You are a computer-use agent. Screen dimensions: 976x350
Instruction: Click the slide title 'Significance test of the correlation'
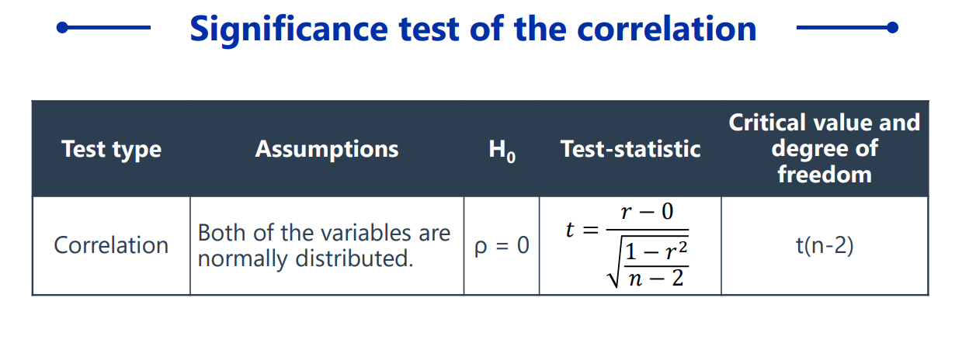pyautogui.click(x=473, y=29)
